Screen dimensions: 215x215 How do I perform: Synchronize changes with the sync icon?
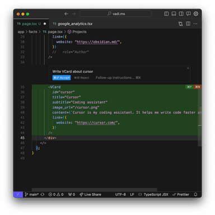click(43, 194)
